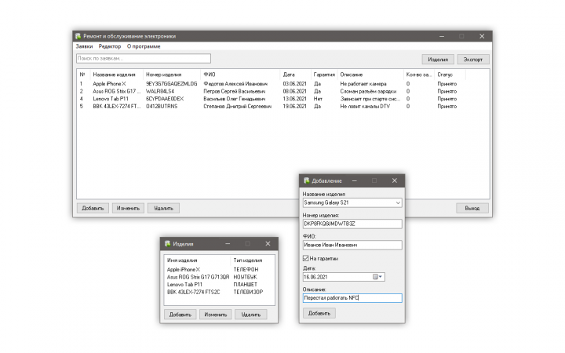The width and height of the screenshot is (565, 353).
Task: Click serial number WALR84LS4
Action: click(x=159, y=91)
